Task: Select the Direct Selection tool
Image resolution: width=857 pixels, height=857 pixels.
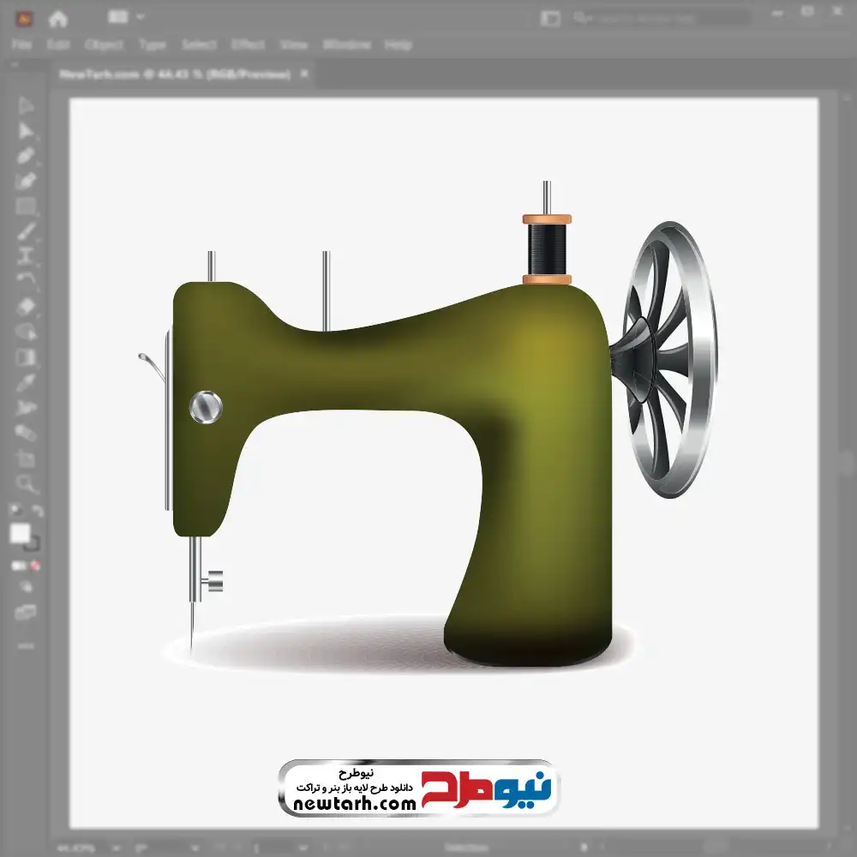Action: tap(26, 131)
